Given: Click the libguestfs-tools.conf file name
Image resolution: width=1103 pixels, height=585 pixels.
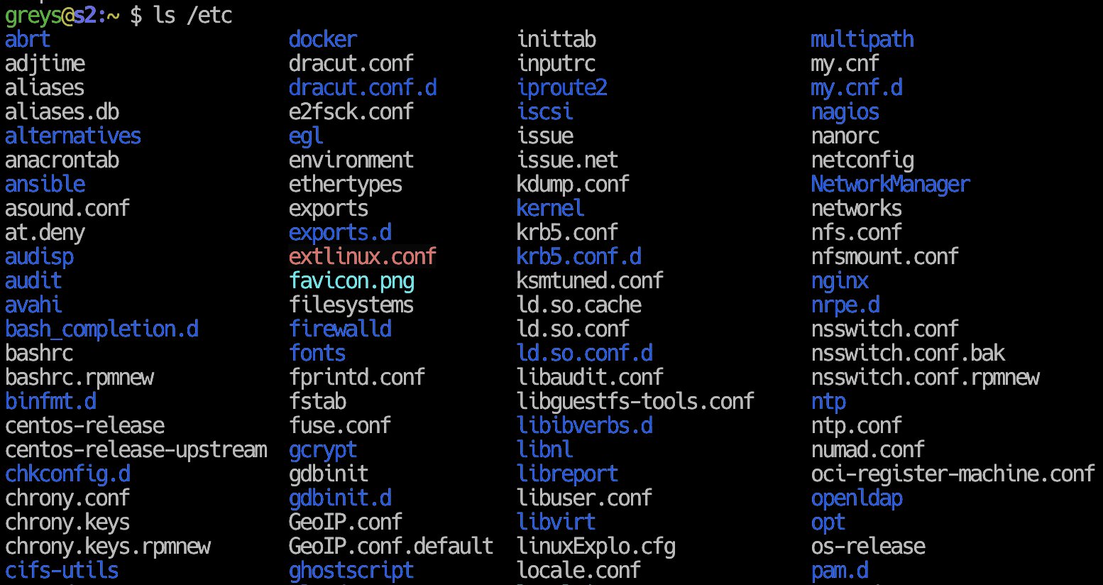Looking at the screenshot, I should click(635, 402).
